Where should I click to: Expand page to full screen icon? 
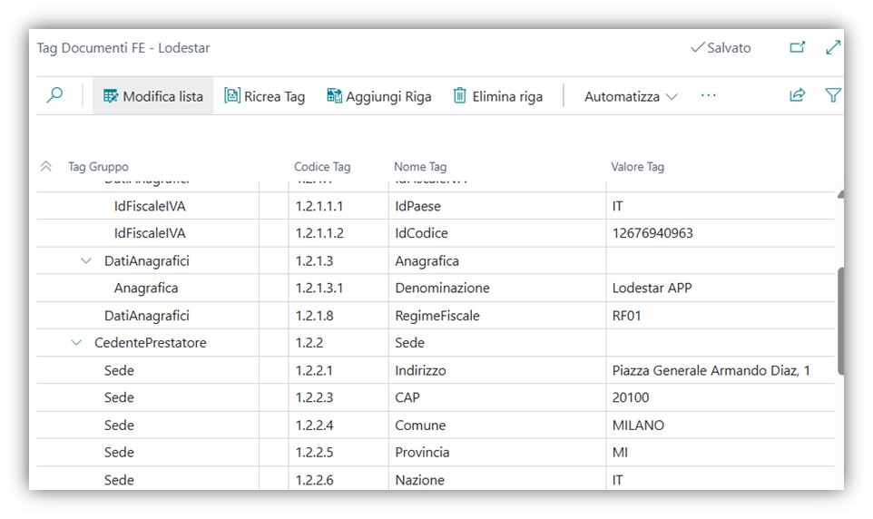tap(832, 47)
